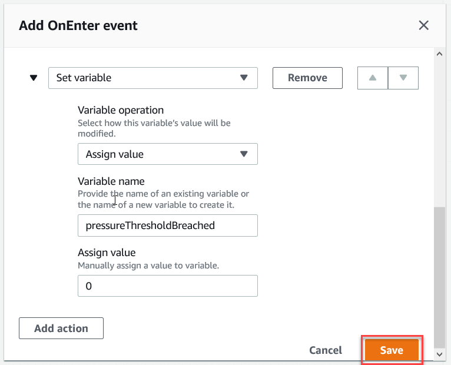Close the Add OnEnter event dialog

423,25
